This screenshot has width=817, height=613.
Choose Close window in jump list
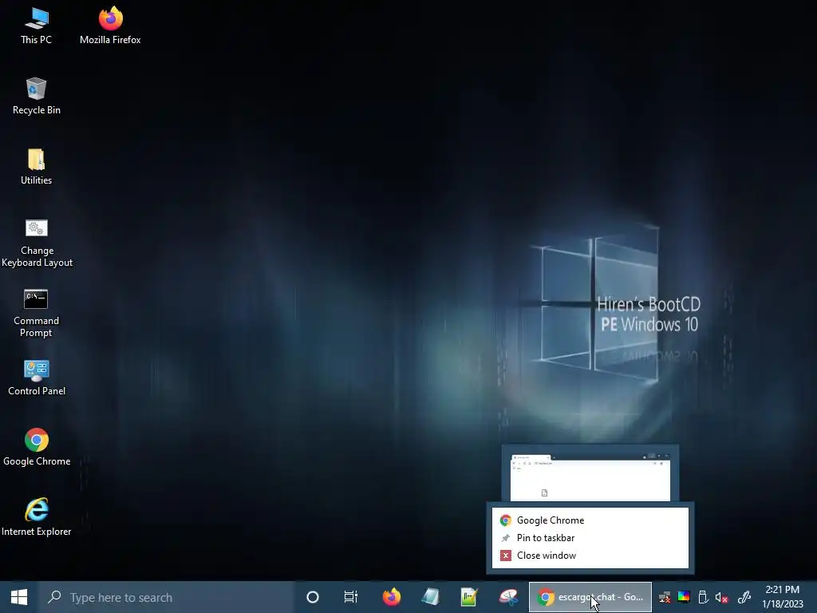click(590, 556)
